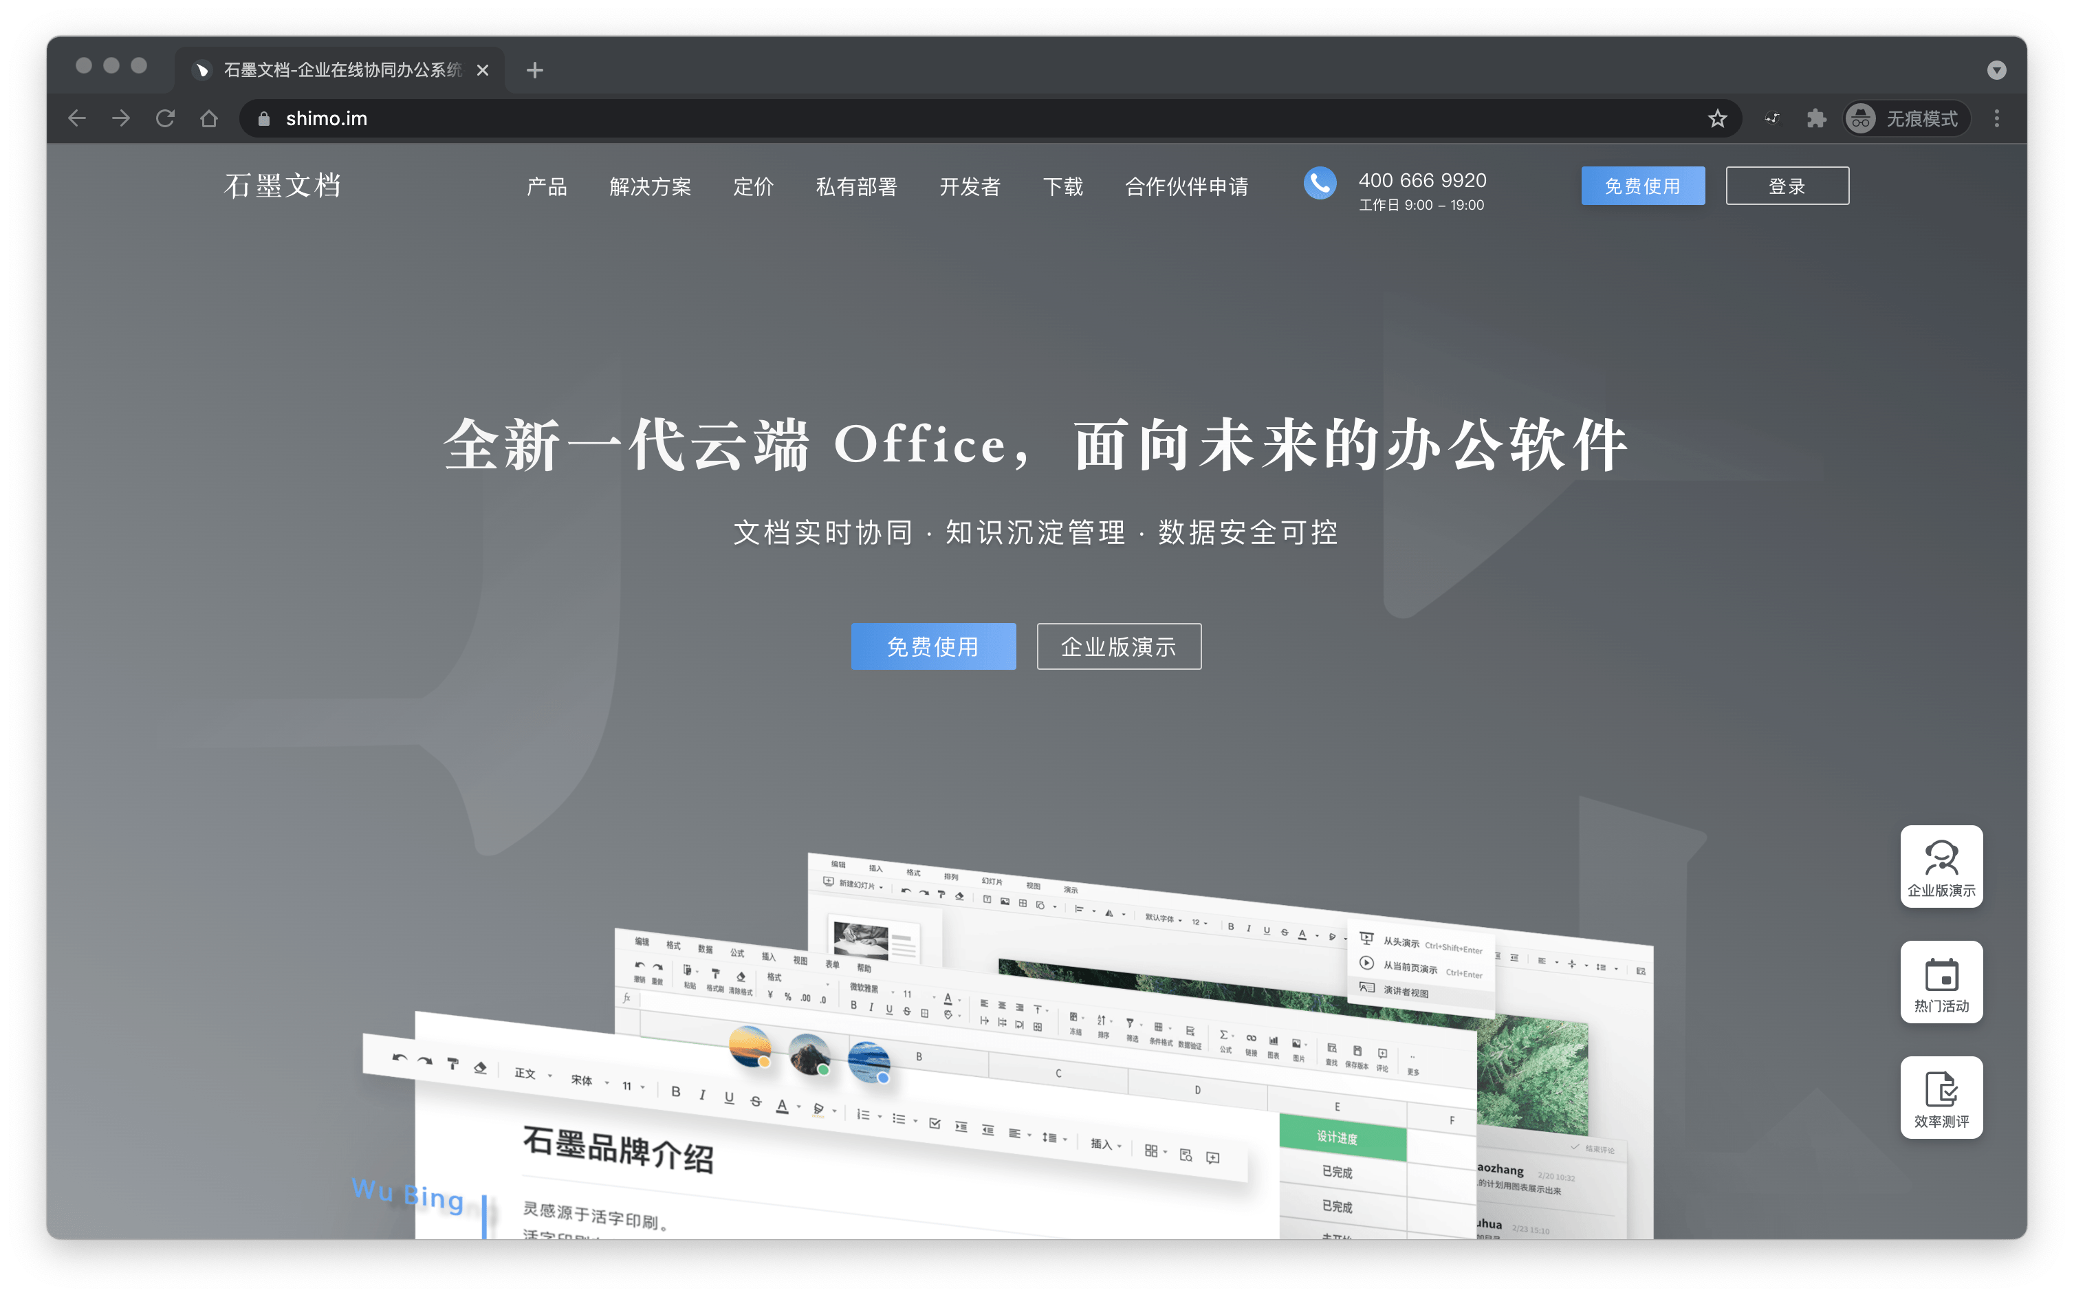Click the header 免费使用 button
The image size is (2074, 1297).
pyautogui.click(x=1643, y=185)
